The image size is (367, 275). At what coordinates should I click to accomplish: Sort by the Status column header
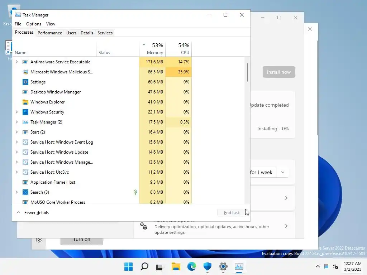pyautogui.click(x=118, y=49)
